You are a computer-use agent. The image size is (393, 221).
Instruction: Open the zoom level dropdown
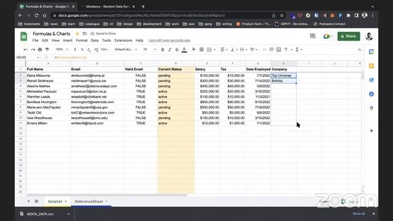(x=61, y=50)
